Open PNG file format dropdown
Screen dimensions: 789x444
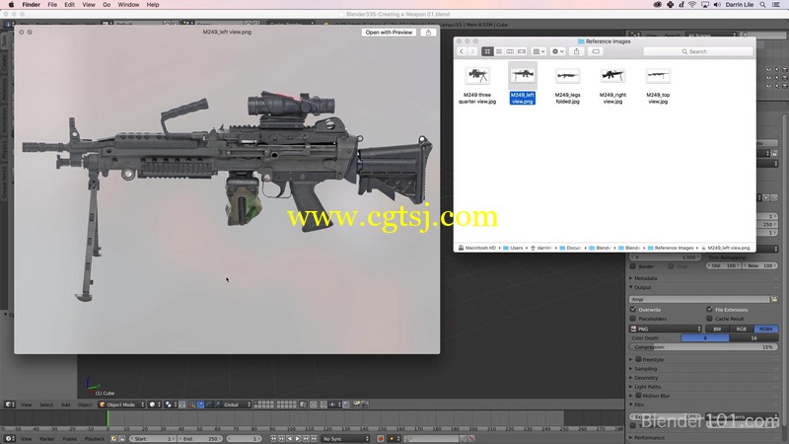665,329
